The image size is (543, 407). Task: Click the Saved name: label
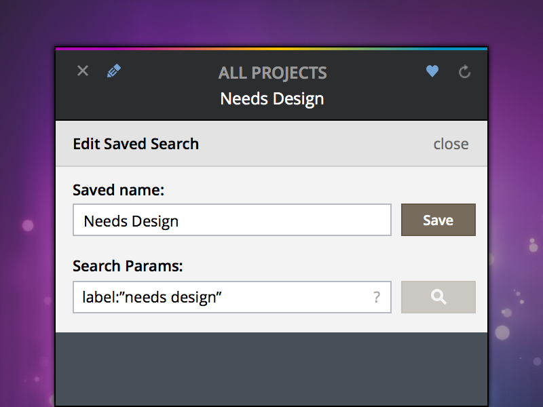pyautogui.click(x=119, y=190)
